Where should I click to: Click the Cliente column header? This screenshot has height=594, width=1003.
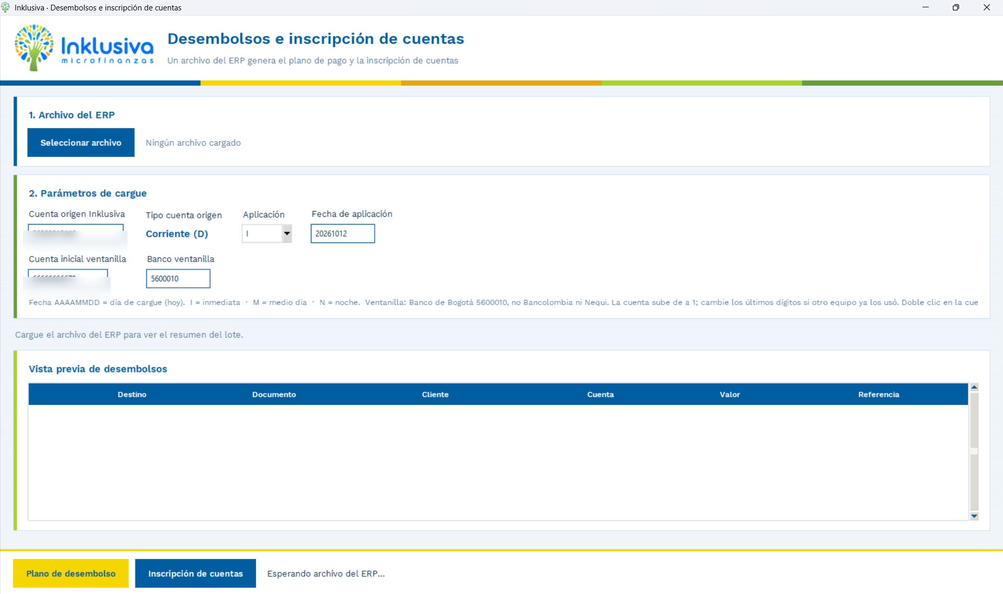[435, 394]
